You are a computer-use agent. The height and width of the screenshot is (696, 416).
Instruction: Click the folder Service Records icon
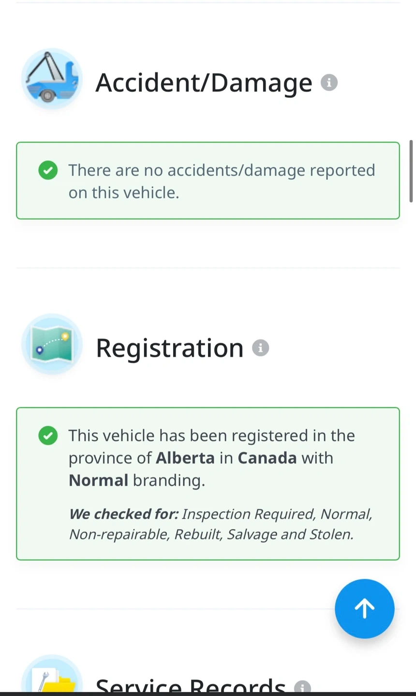[52, 675]
